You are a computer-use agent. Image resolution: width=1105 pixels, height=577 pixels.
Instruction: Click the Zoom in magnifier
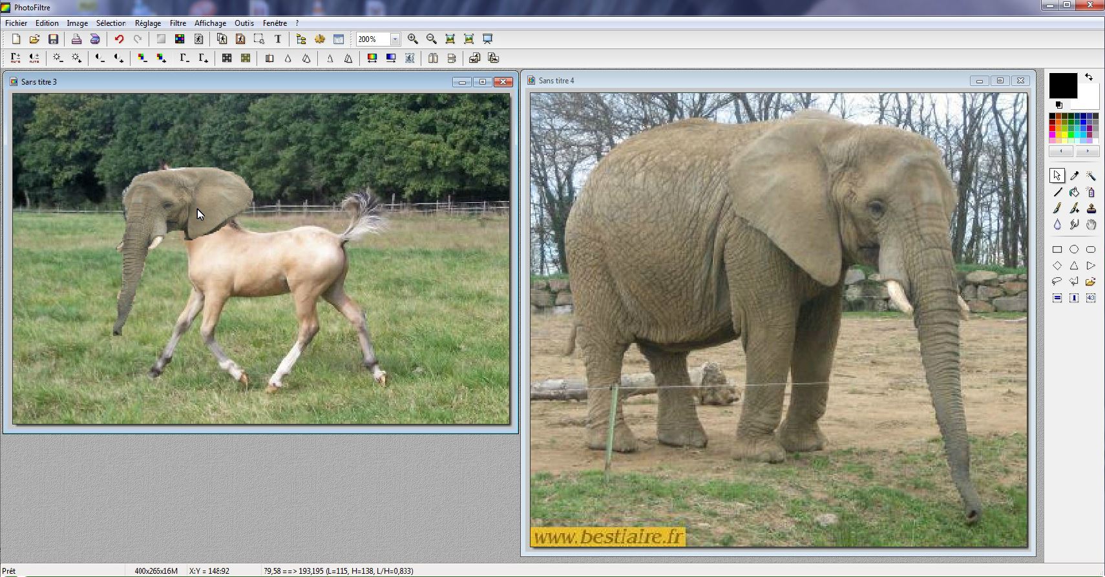coord(413,39)
